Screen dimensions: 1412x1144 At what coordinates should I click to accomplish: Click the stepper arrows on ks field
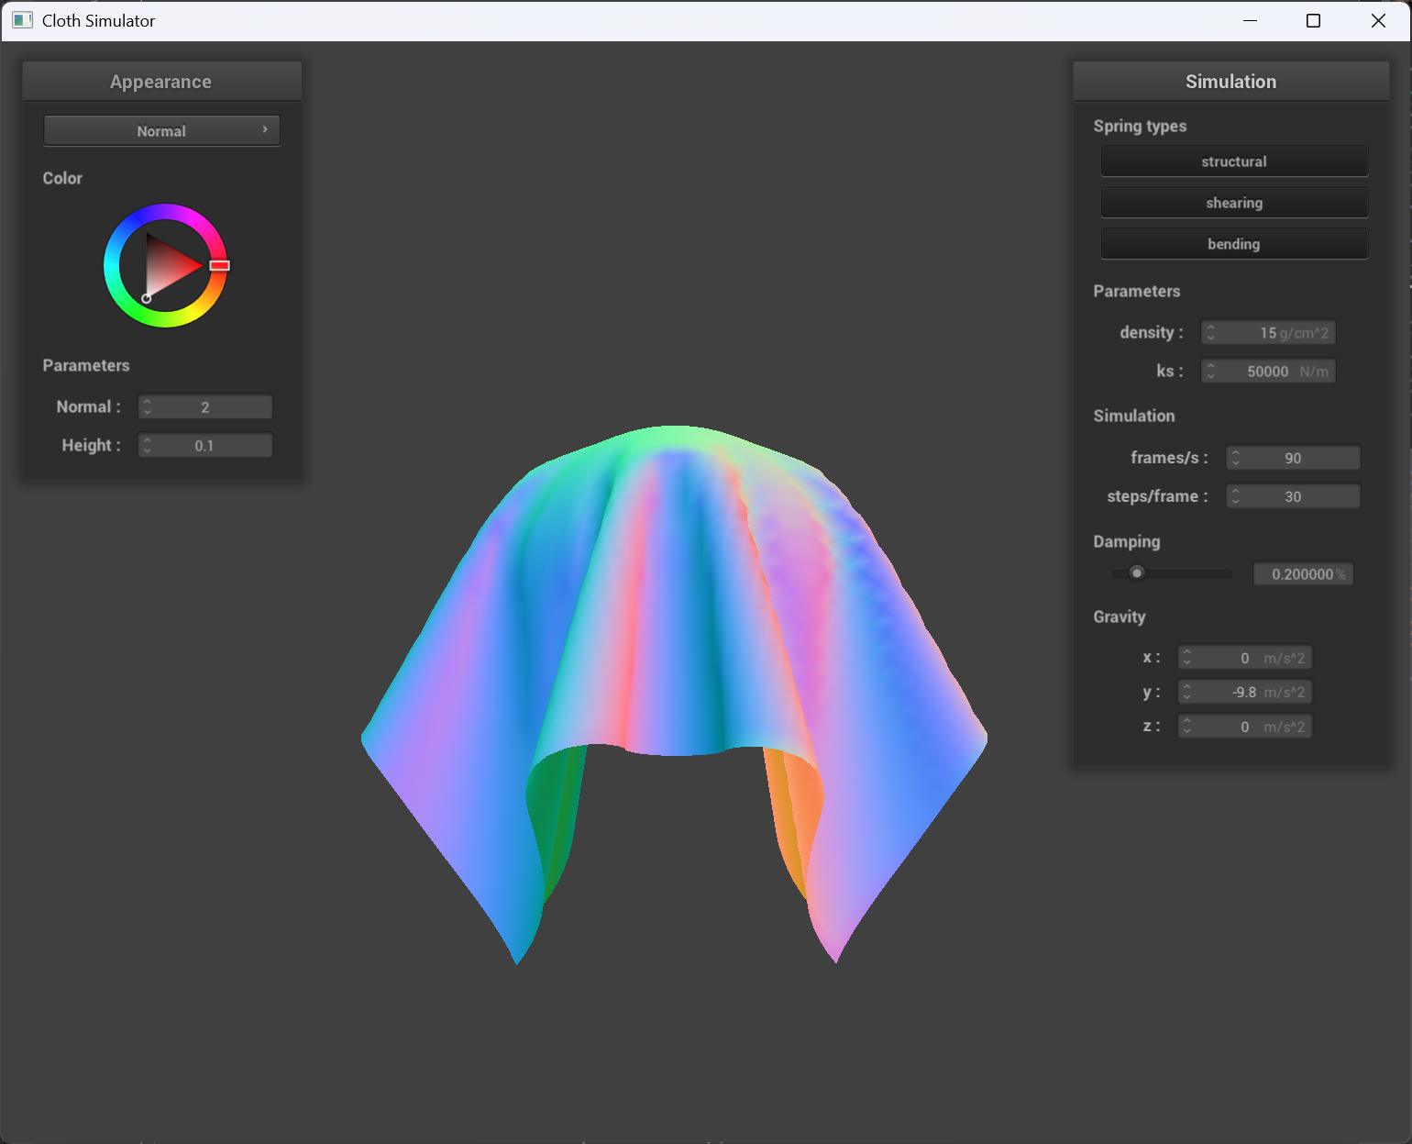pyautogui.click(x=1210, y=372)
